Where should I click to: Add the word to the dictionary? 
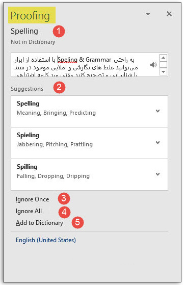click(x=39, y=223)
